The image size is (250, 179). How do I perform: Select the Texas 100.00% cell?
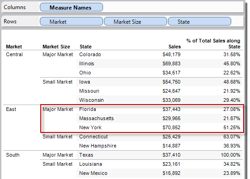(230, 155)
